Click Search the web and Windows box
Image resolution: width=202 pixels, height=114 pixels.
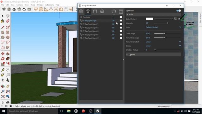(33, 111)
